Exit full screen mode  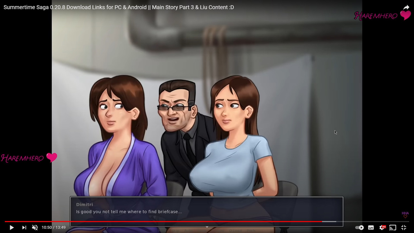[404, 227]
